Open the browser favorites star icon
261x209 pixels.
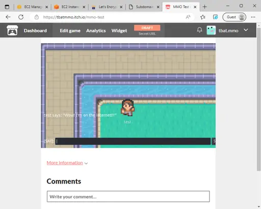click(203, 17)
